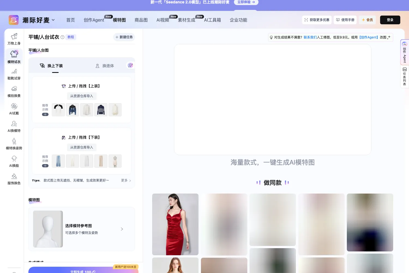Pick the white raglan tee top example
409x273 pixels.
coord(58,110)
